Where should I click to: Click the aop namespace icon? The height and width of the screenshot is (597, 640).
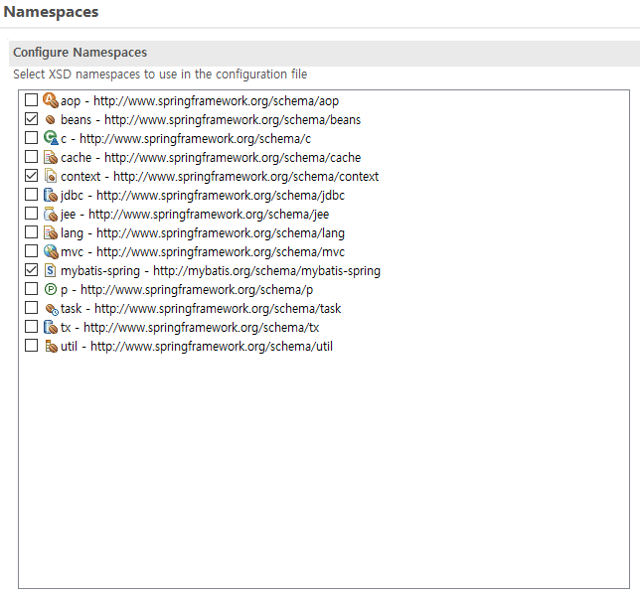click(51, 100)
